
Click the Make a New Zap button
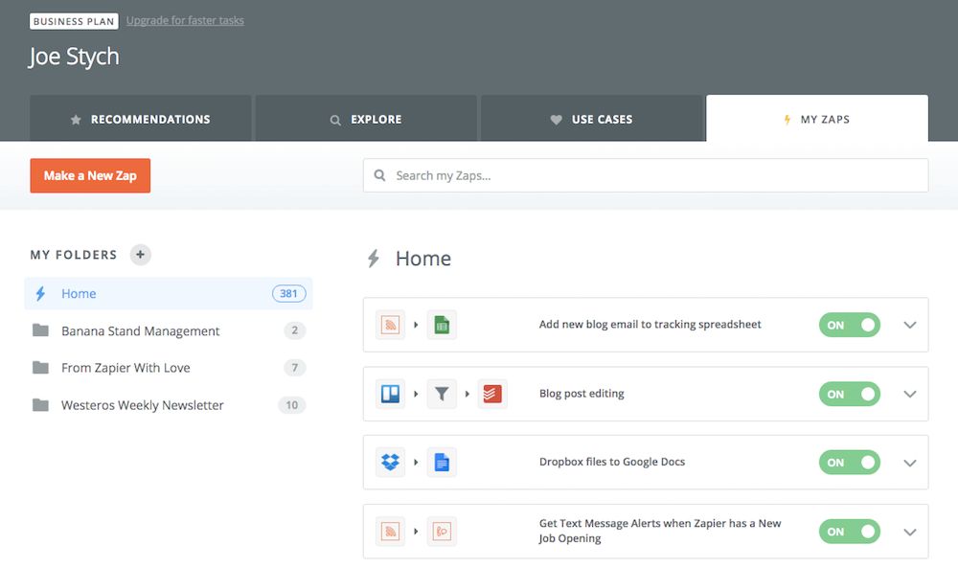pos(90,176)
